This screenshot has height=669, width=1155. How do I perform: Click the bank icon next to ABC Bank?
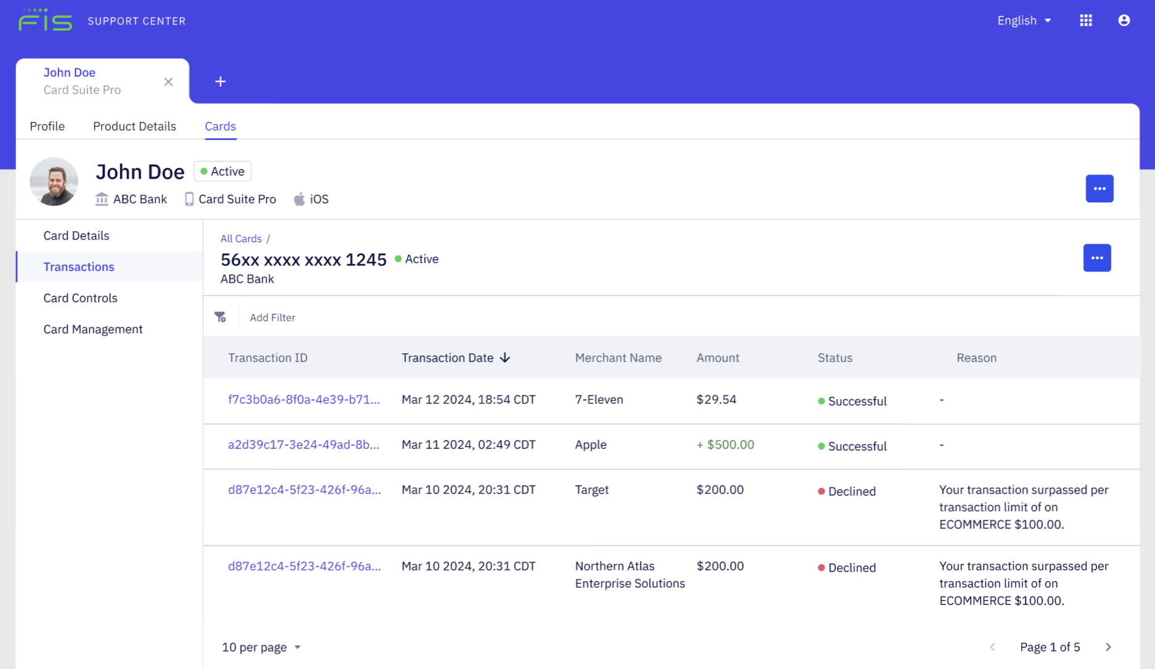pyautogui.click(x=101, y=199)
